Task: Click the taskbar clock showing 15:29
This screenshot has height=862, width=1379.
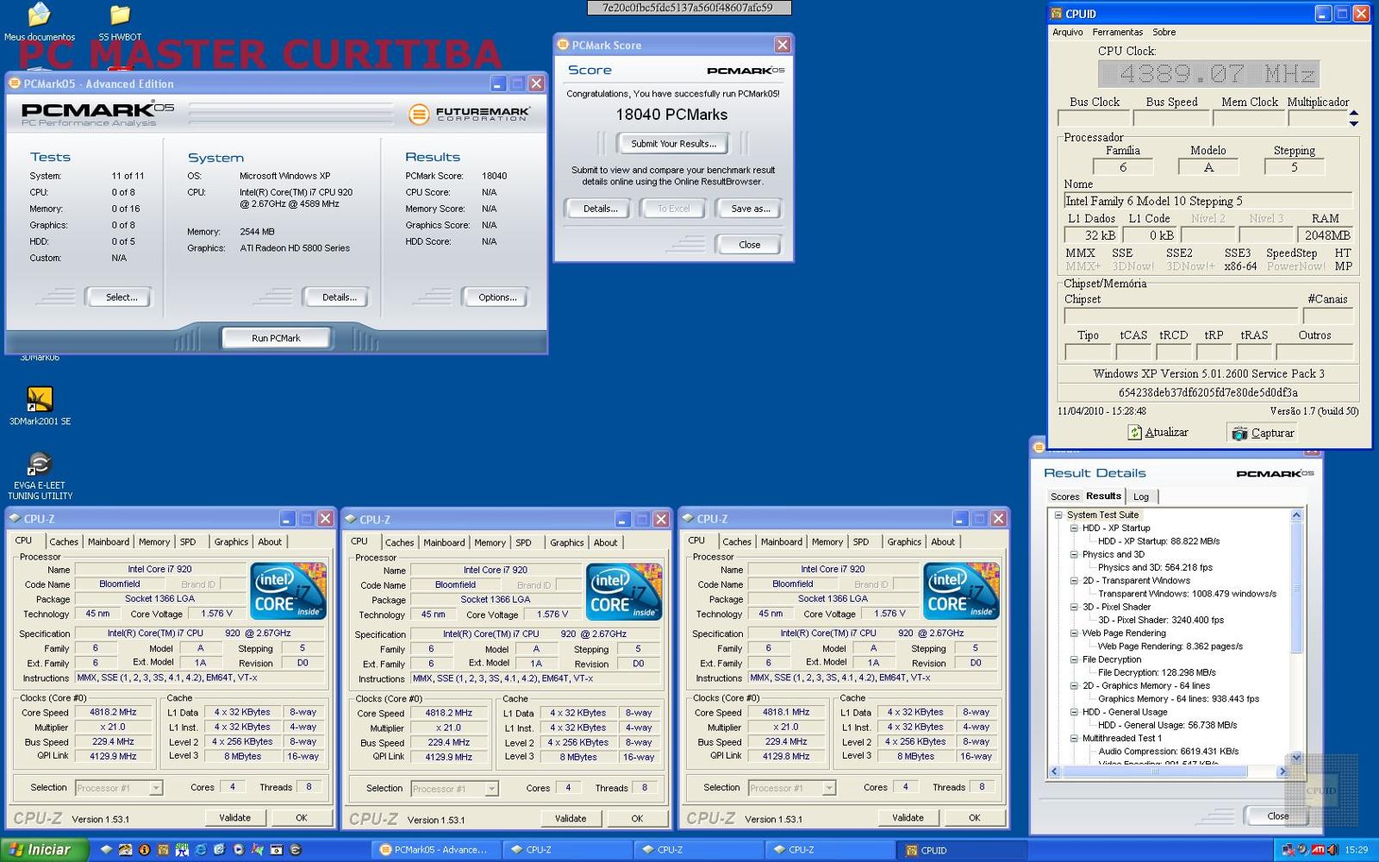Action: click(x=1356, y=850)
